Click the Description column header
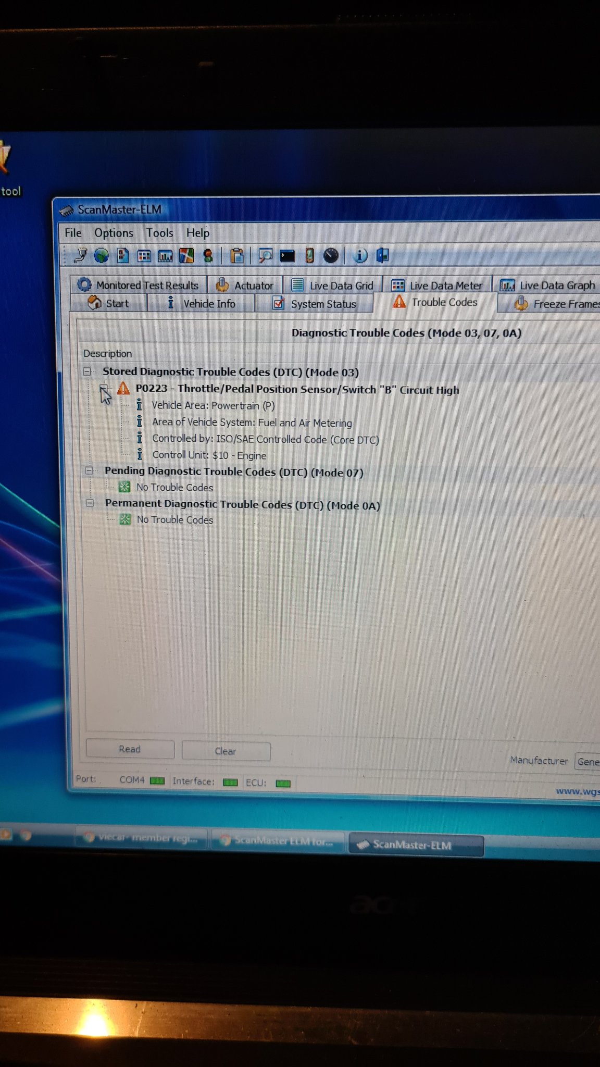 pos(108,353)
